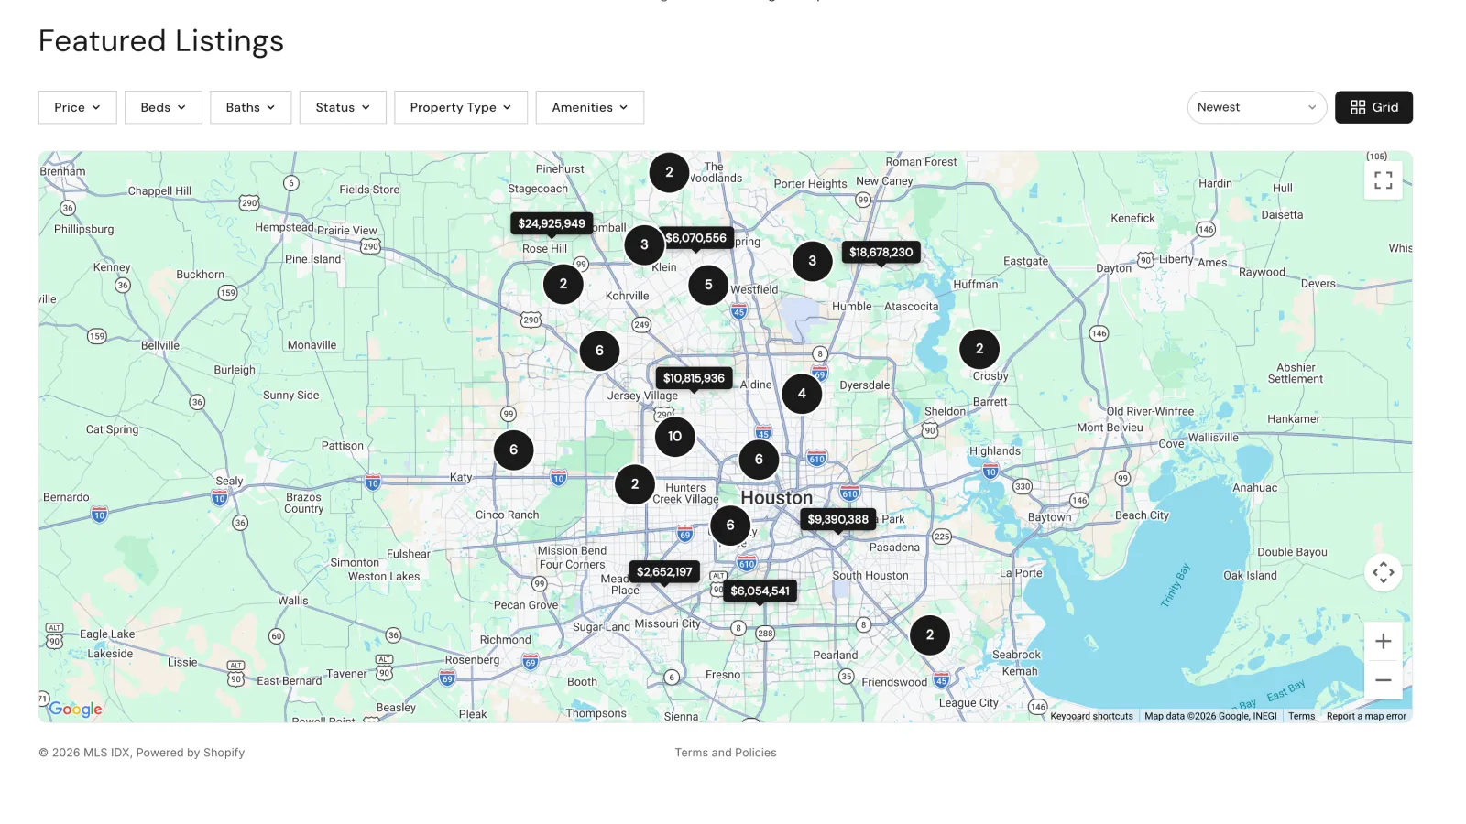This screenshot has width=1466, height=824.
Task: Click the $6,070,556 price marker
Action: 696,237
